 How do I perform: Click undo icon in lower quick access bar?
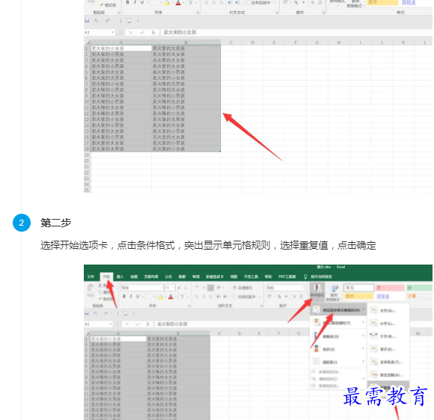click(95, 313)
